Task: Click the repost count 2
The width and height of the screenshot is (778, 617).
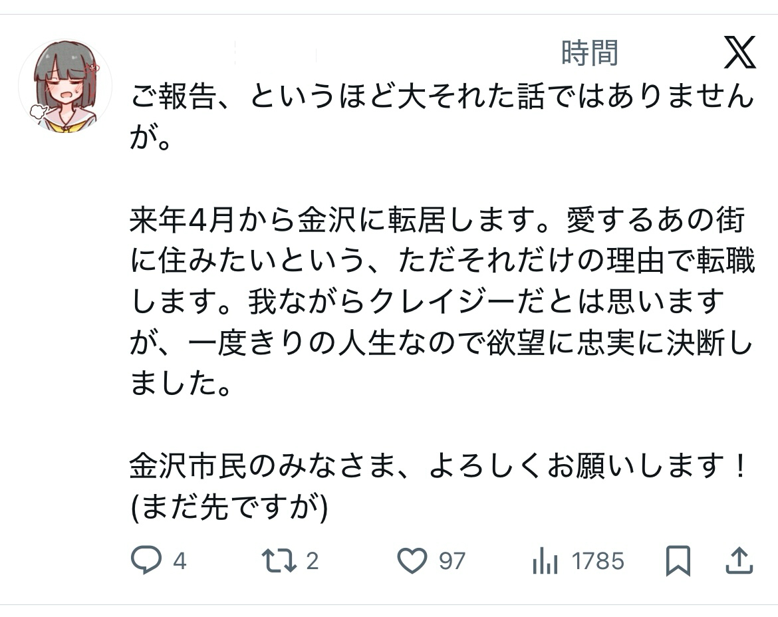Action: [312, 562]
